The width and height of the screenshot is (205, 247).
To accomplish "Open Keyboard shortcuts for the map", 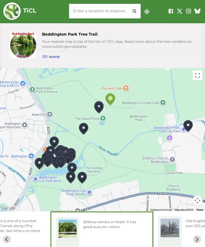I will [x=161, y=210].
